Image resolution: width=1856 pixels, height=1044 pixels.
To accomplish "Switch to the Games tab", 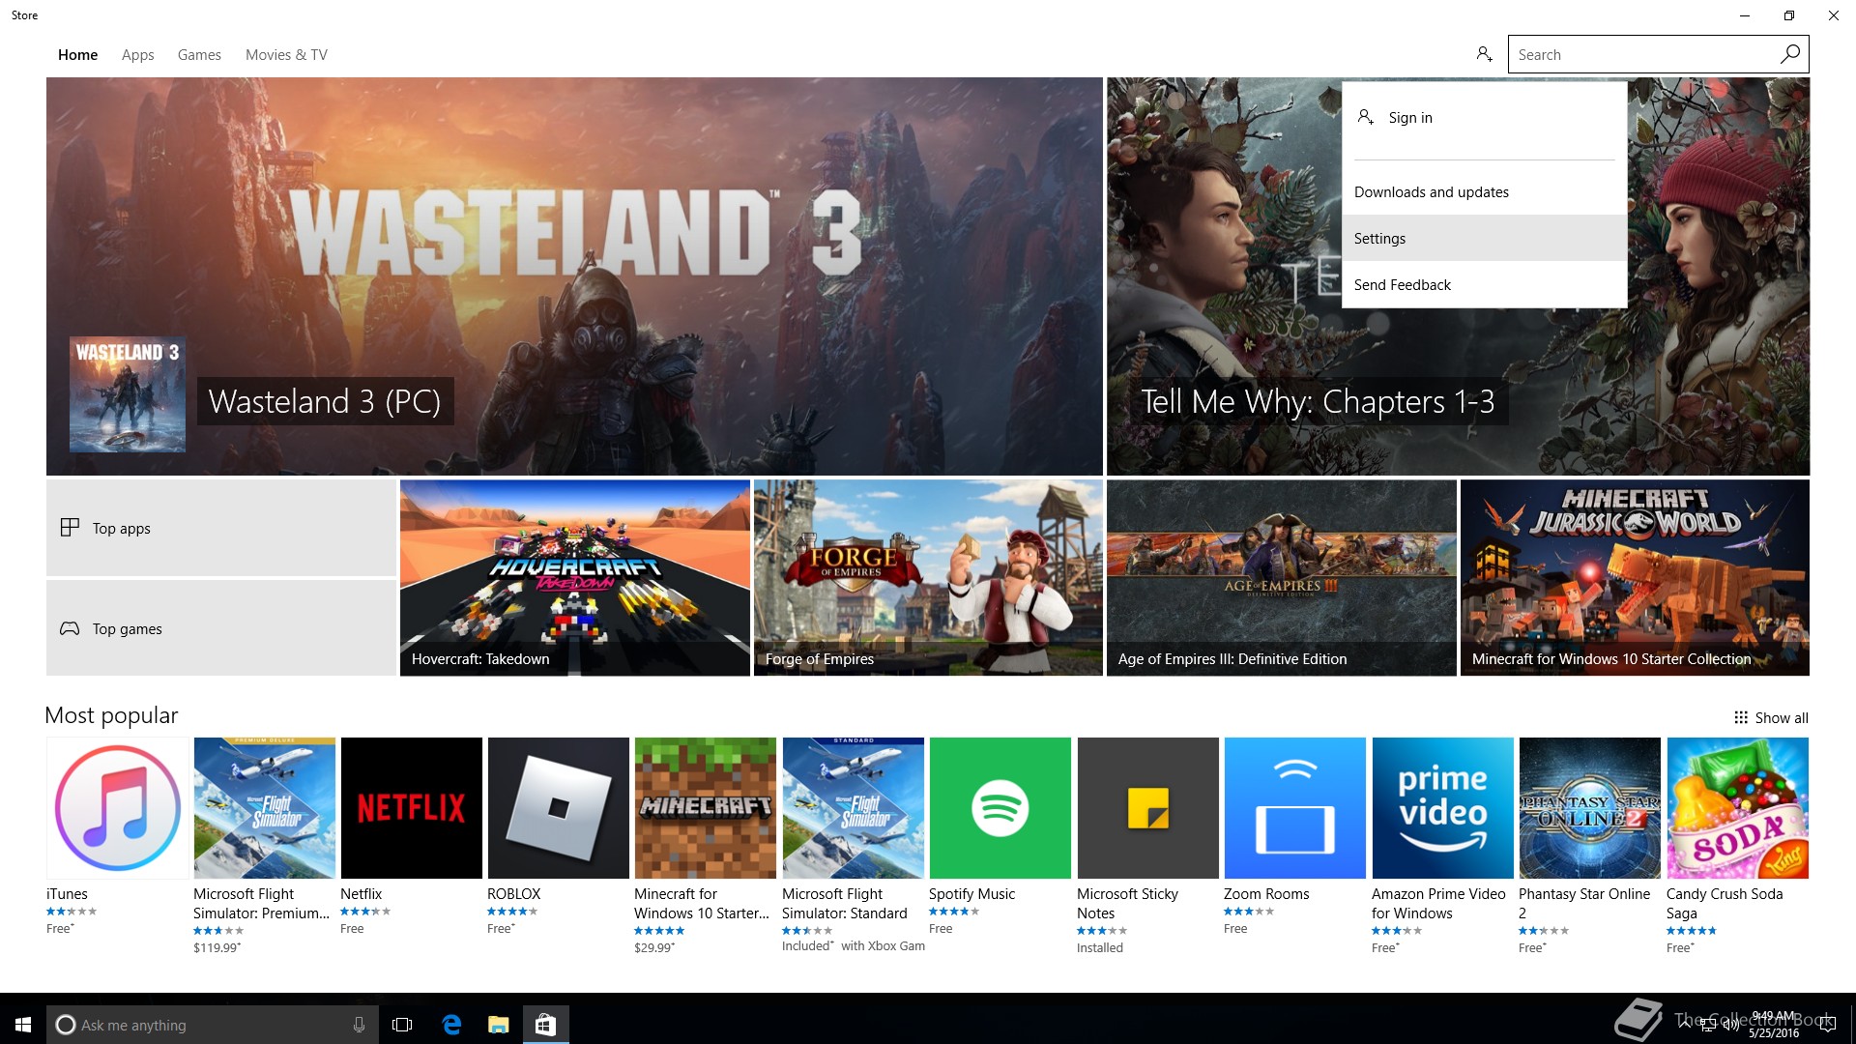I will pos(199,55).
